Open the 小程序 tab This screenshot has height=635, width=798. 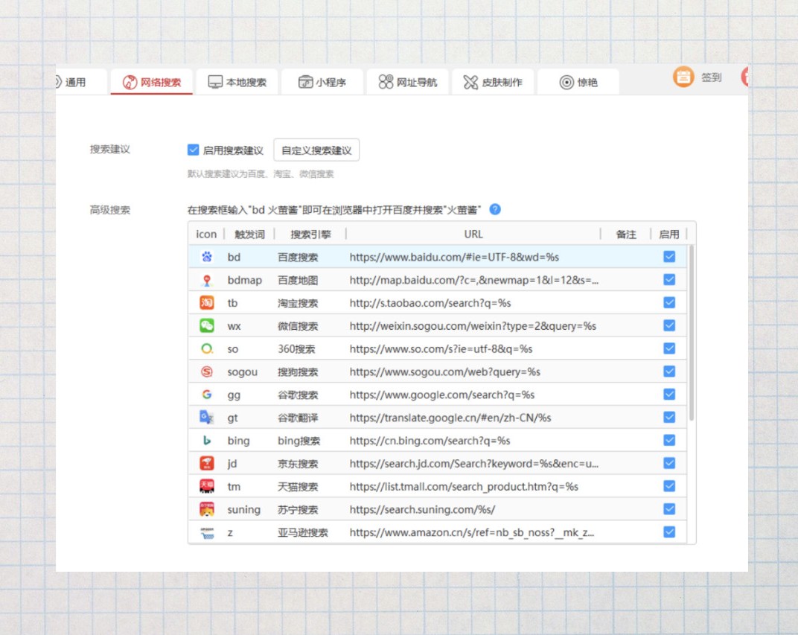coord(322,83)
